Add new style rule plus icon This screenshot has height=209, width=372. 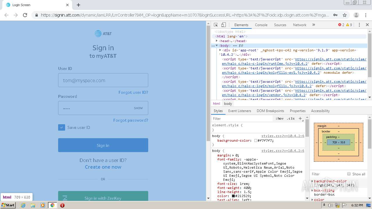point(301,118)
